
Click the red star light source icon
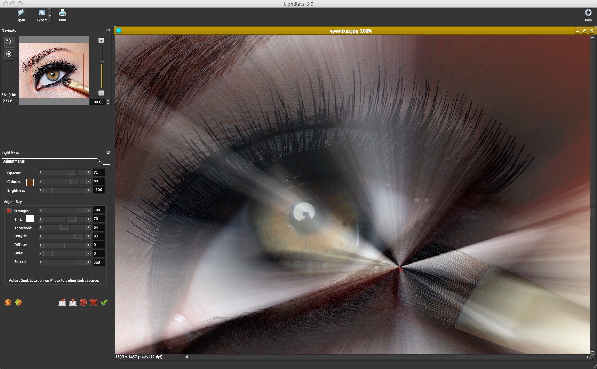(9, 211)
